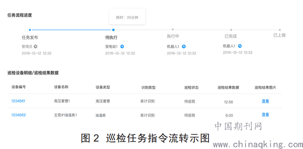Click the 任务流程进度 section heading

click(x=20, y=15)
